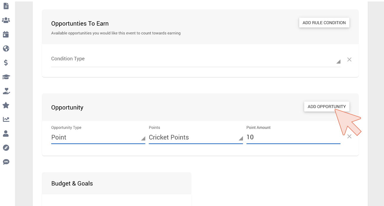Screen dimensions: 384x206
Task: Select the star sidebar icon
Action: 6,105
